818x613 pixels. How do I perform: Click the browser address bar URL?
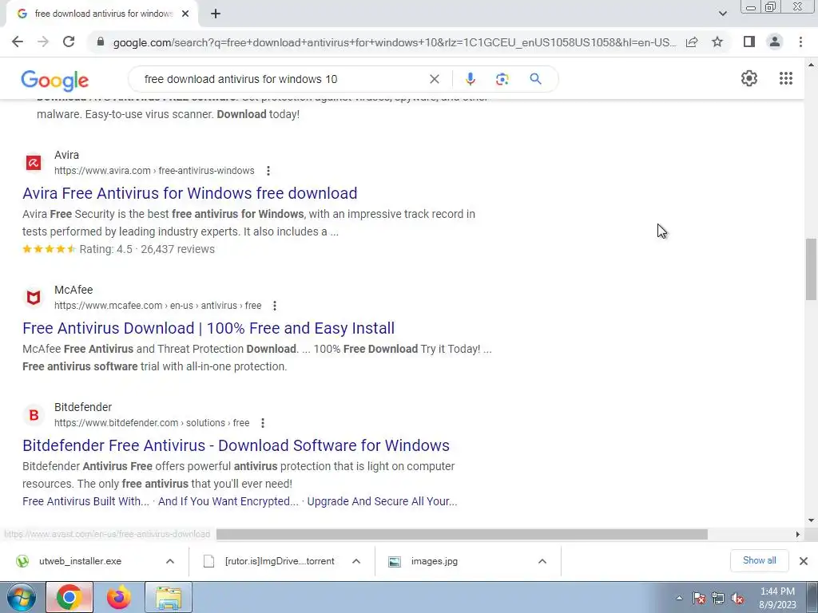395,42
